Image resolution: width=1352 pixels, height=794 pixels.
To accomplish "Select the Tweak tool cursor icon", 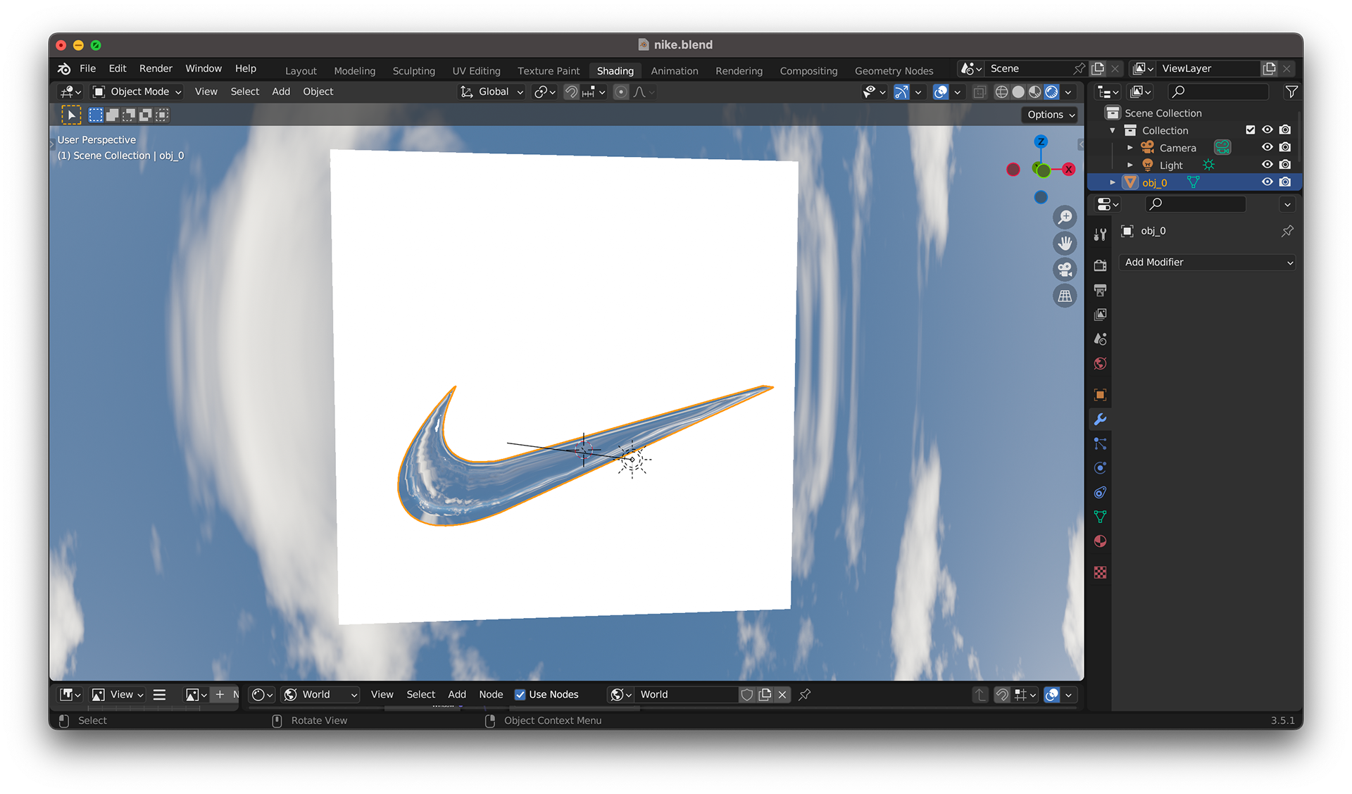I will (x=71, y=115).
